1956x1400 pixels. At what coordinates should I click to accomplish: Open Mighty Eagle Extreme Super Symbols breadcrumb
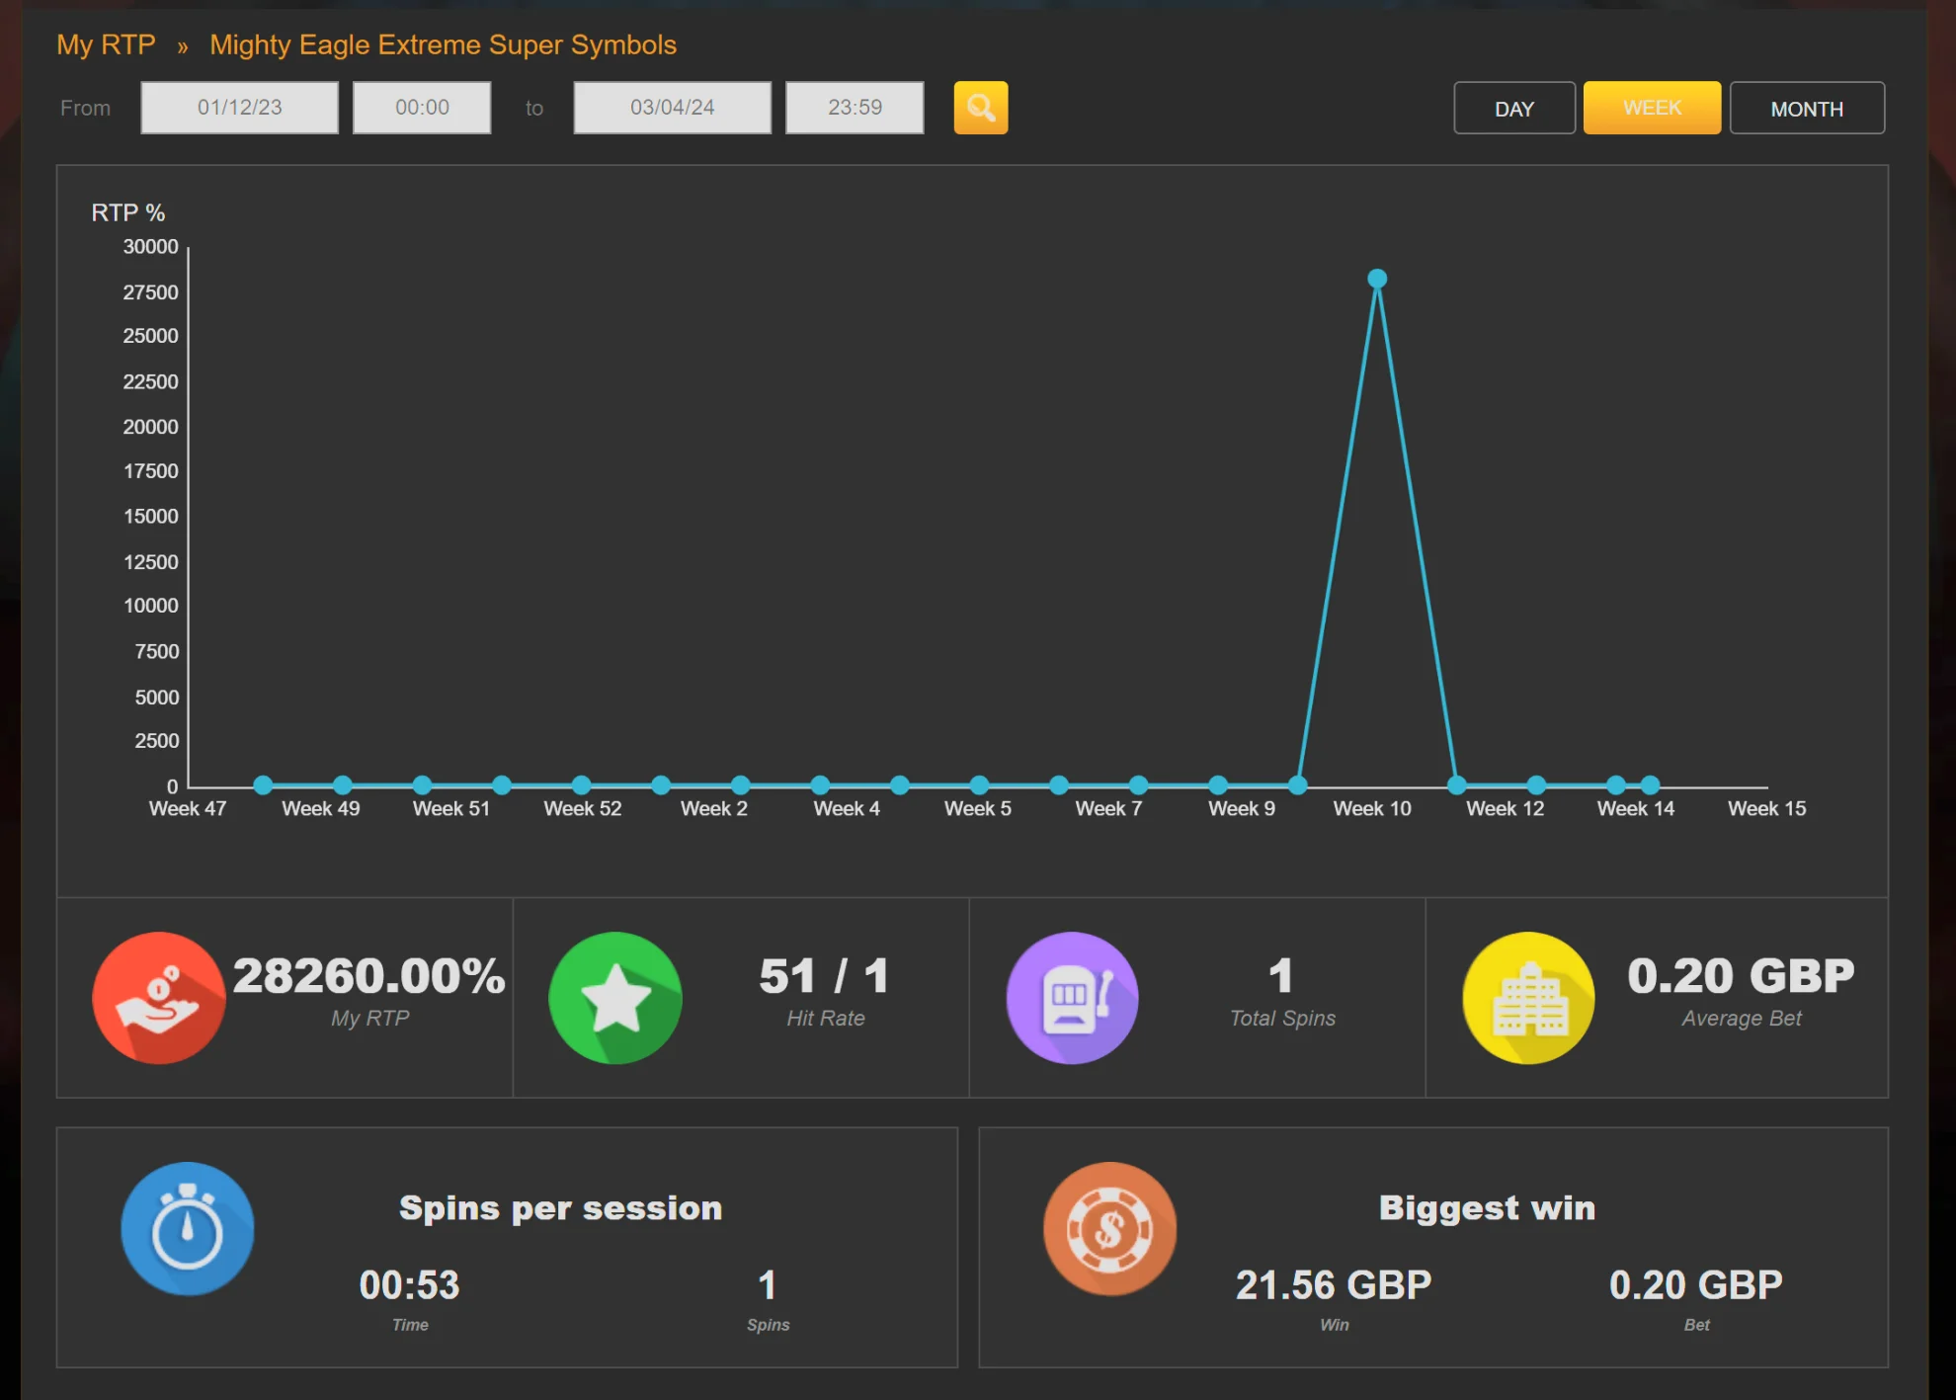click(443, 44)
